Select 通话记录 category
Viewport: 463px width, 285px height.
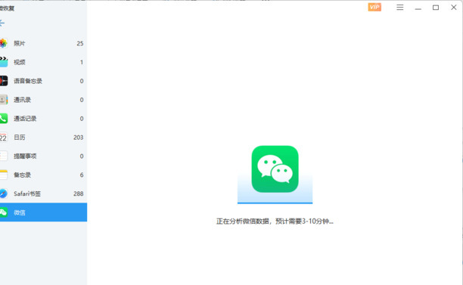tap(43, 119)
